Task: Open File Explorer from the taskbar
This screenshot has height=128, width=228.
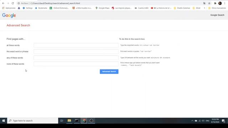Action: point(69,121)
